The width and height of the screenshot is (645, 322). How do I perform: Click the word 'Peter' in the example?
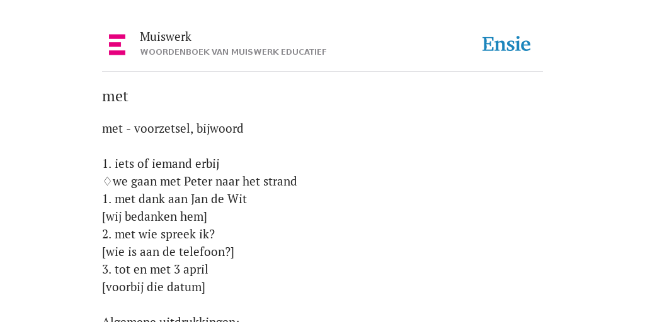(x=199, y=182)
